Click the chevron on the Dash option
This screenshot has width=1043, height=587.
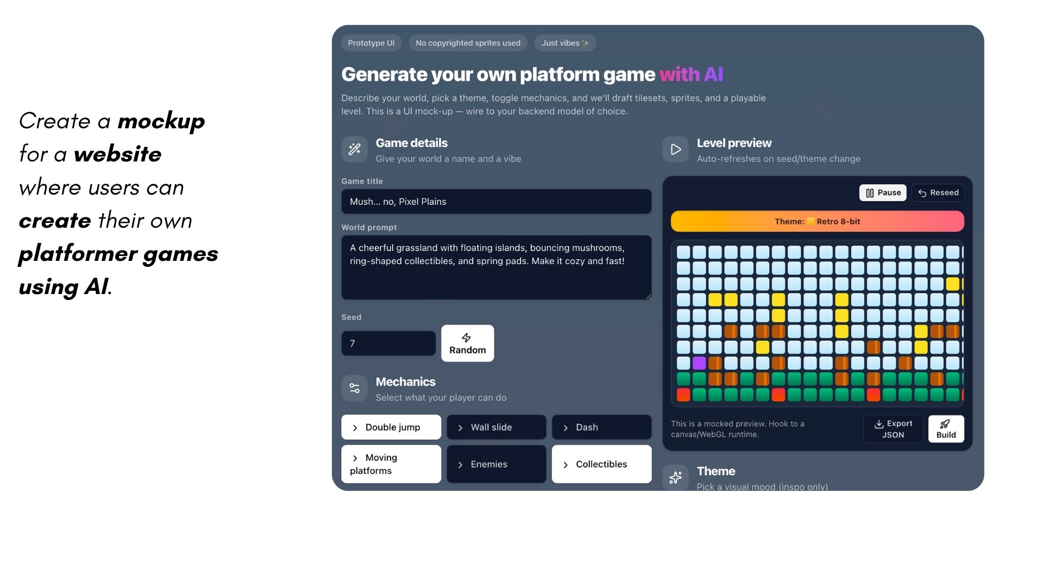point(566,428)
